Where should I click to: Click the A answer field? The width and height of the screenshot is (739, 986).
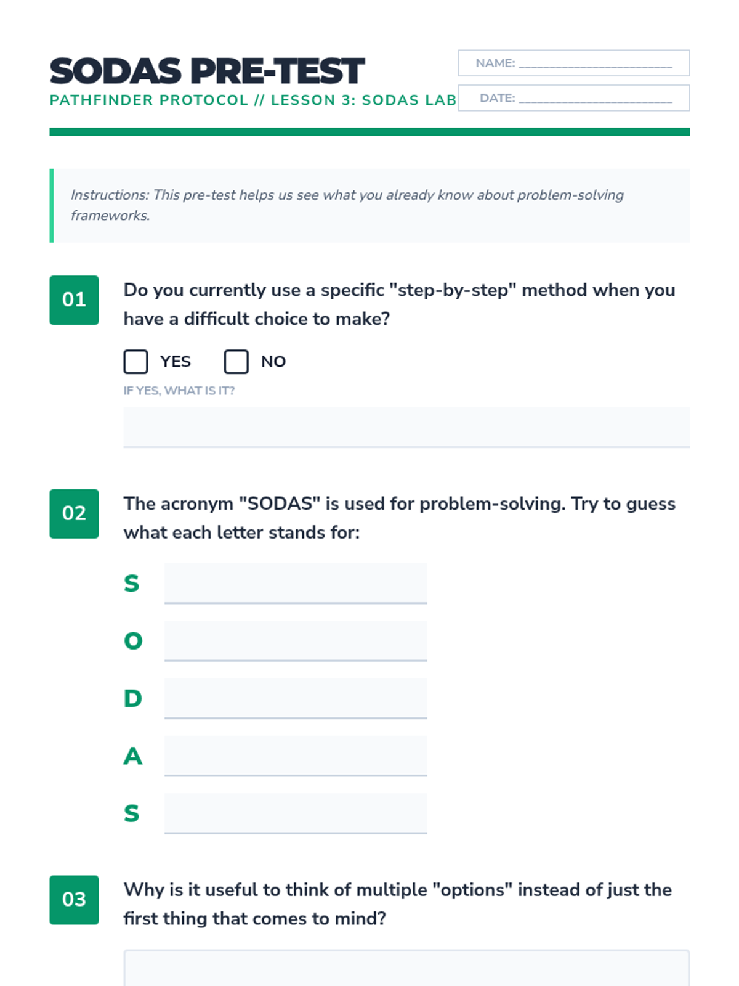[296, 756]
